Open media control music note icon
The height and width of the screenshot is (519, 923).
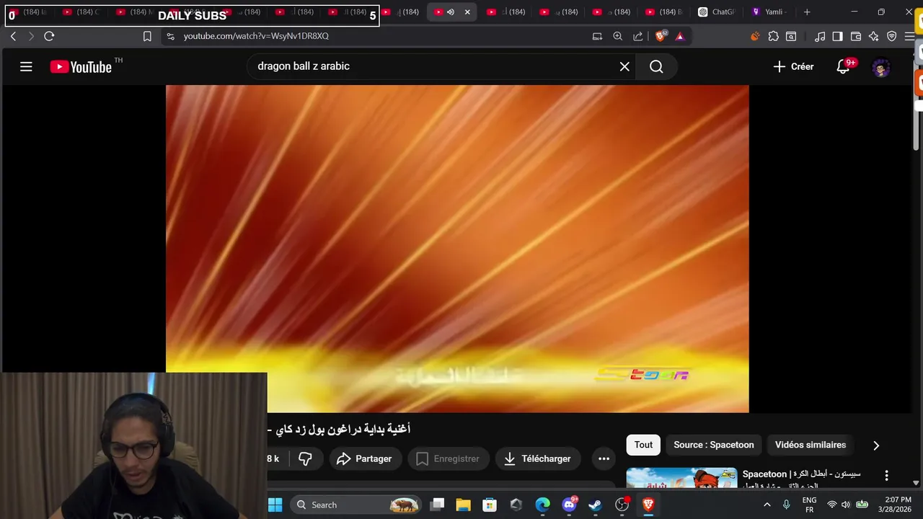(820, 36)
